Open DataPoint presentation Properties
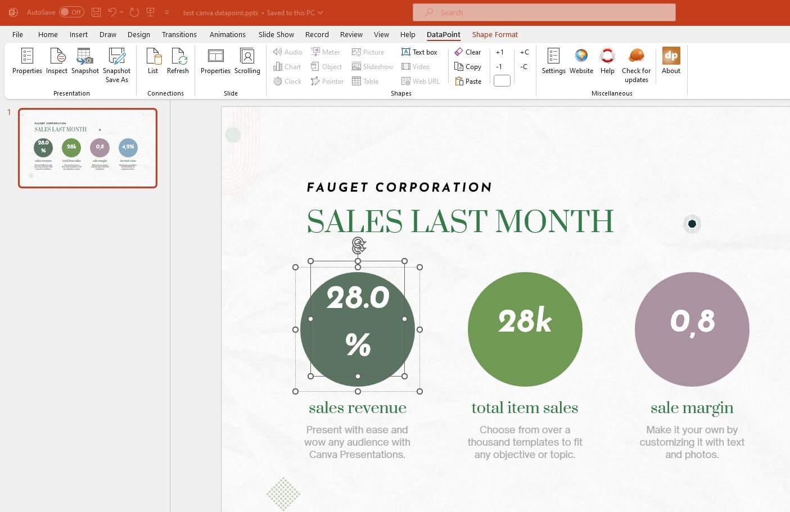 click(27, 61)
